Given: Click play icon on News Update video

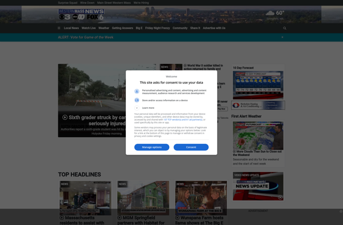Looking at the screenshot, I should click(x=280, y=198).
